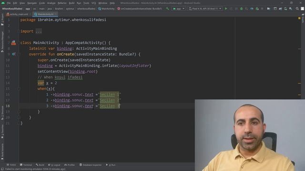Screen dimensions: 305x171
Task: Close the MainActivity.kt tab
Action: tap(56, 14)
